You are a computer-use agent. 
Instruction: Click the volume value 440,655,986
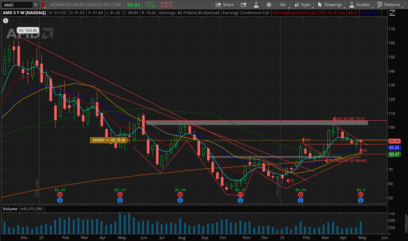click(32, 209)
